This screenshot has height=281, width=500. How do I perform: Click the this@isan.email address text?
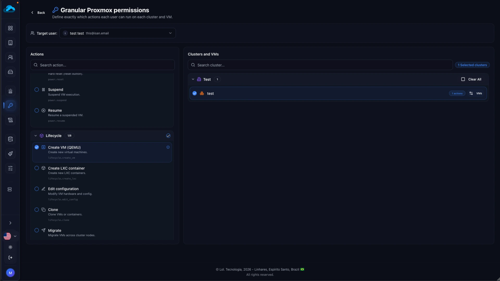97,33
